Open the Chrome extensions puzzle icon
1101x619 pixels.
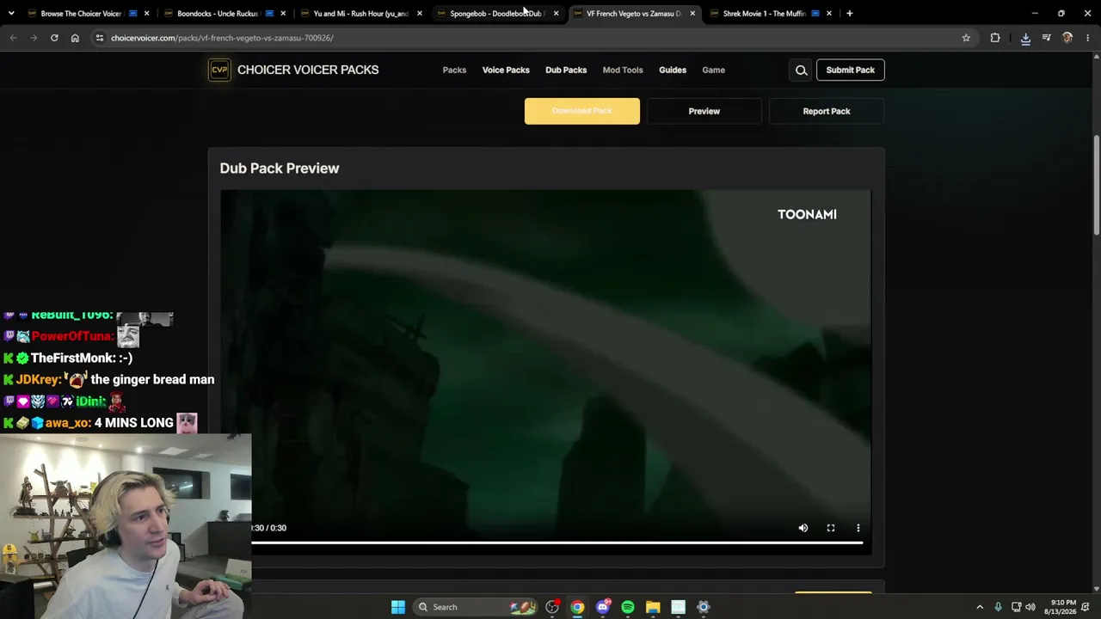tap(995, 38)
